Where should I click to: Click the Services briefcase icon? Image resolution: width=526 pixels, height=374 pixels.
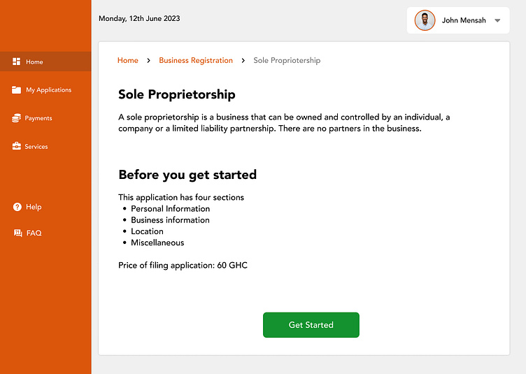tap(17, 146)
